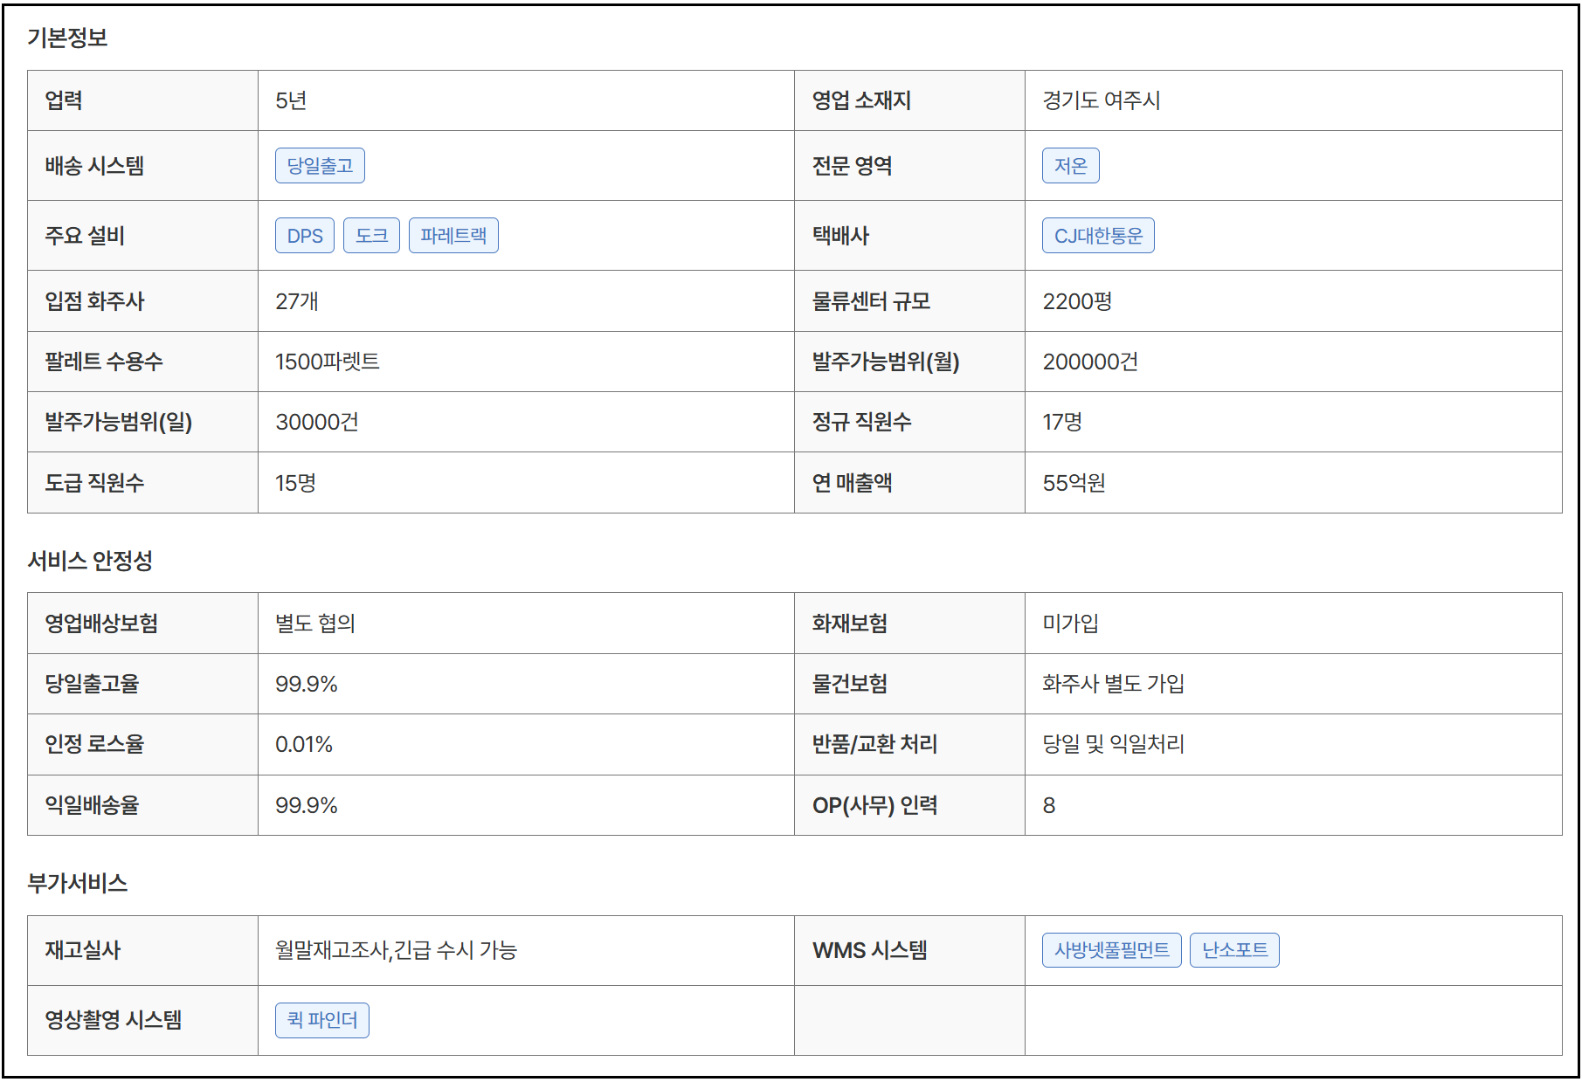
Task: Click the 난소포트 WMS tag
Action: tap(1234, 950)
